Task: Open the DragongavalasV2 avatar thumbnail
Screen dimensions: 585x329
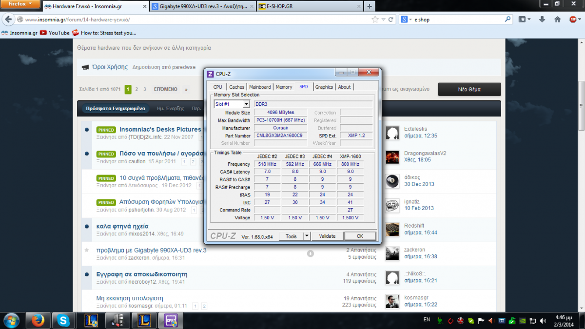Action: tap(392, 156)
